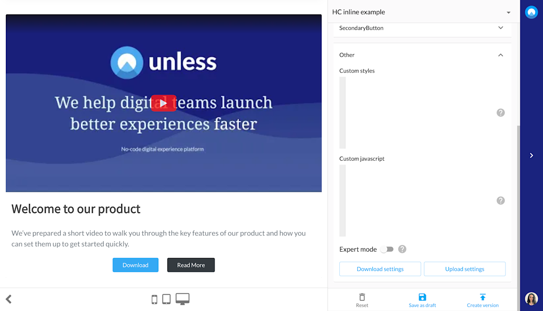Show help for Custom styles
This screenshot has width=543, height=311.
[500, 113]
